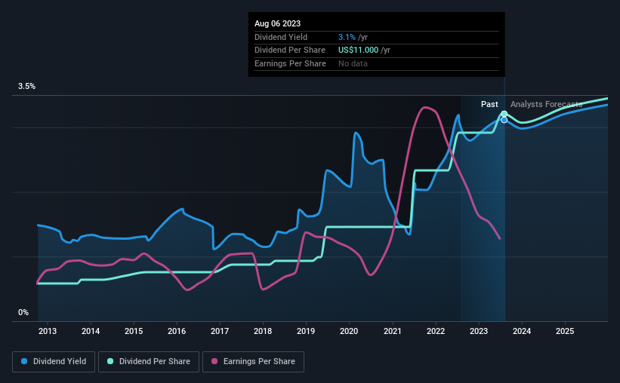Click the 3.1% dividend yield value in tooltip
This screenshot has width=620, height=383.
pos(347,37)
